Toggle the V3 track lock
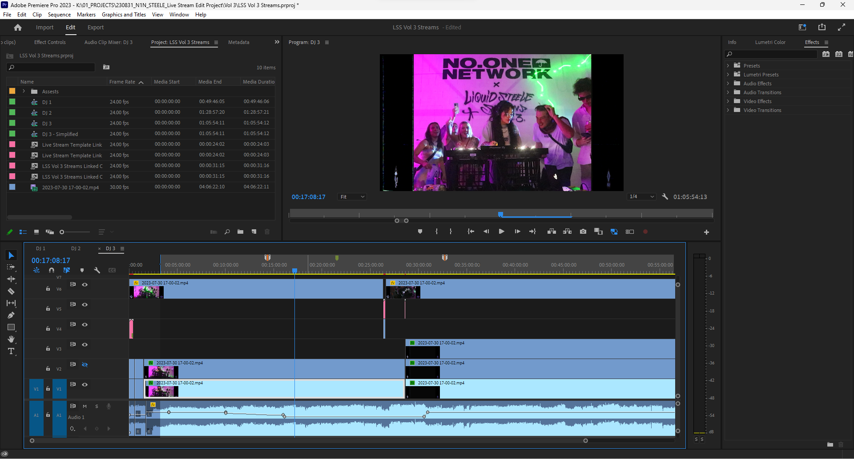The width and height of the screenshot is (854, 459). 48,348
